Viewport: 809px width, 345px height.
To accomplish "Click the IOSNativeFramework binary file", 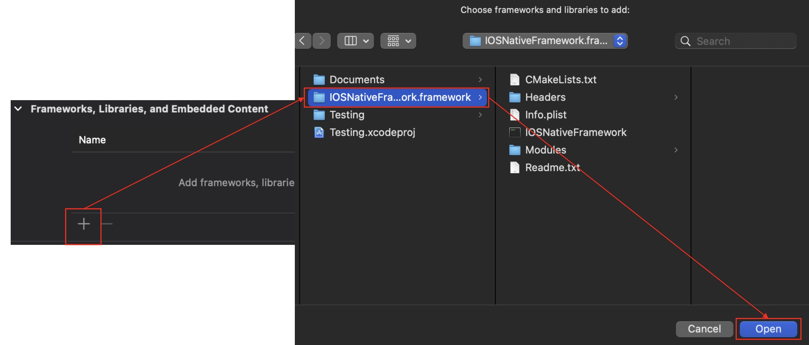I will point(576,132).
